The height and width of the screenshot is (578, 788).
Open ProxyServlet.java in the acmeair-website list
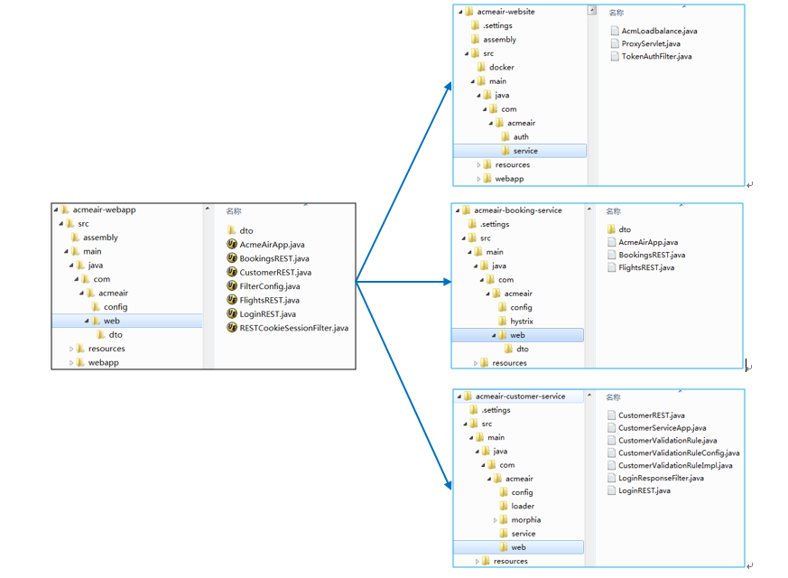[x=650, y=43]
